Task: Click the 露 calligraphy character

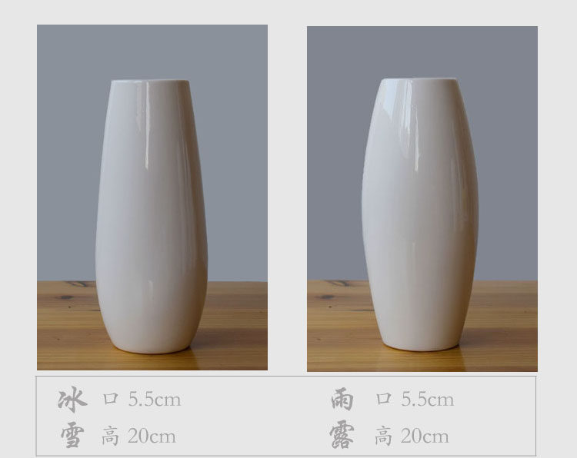Action: click(342, 435)
